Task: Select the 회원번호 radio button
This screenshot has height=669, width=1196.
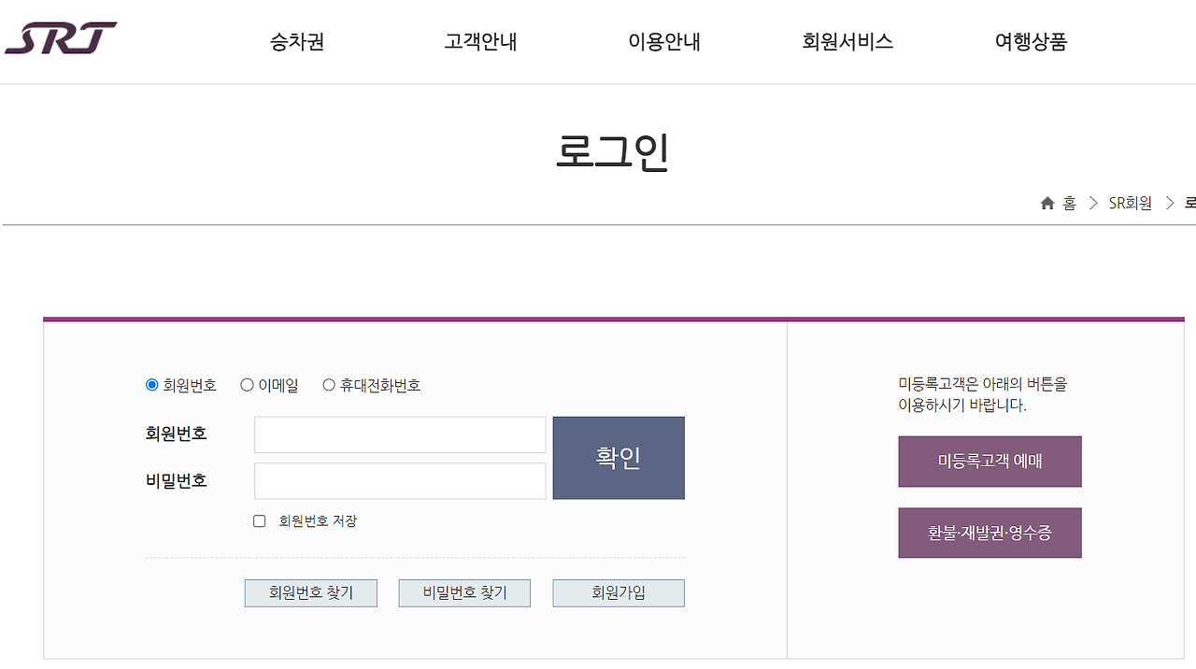Action: pyautogui.click(x=150, y=384)
